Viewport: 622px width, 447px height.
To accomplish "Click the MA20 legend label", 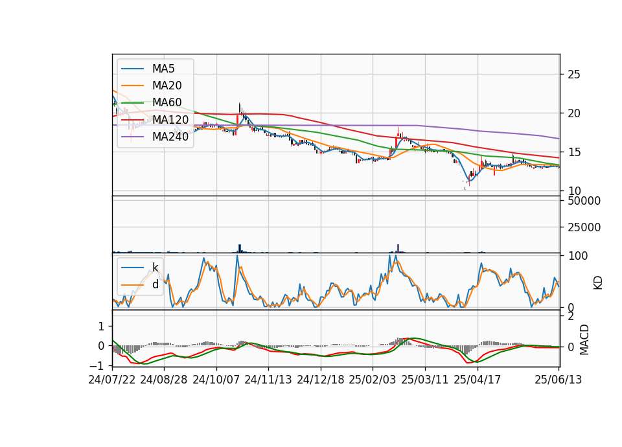I will [167, 86].
